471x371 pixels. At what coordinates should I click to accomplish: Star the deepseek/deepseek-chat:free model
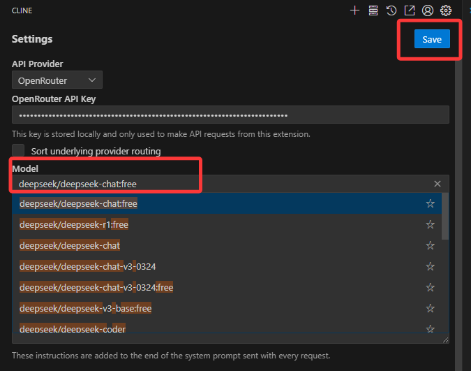pyautogui.click(x=431, y=204)
